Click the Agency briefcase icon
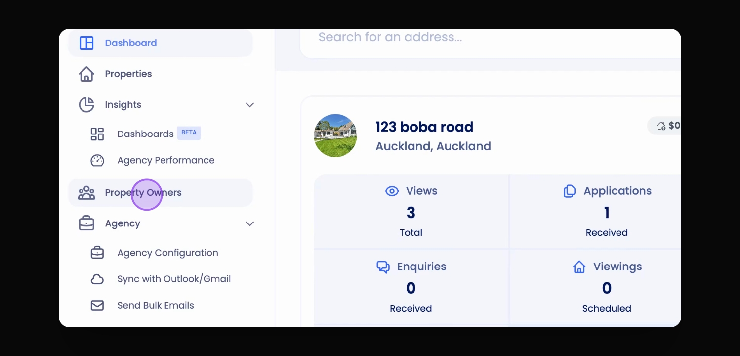The image size is (740, 356). 86,223
